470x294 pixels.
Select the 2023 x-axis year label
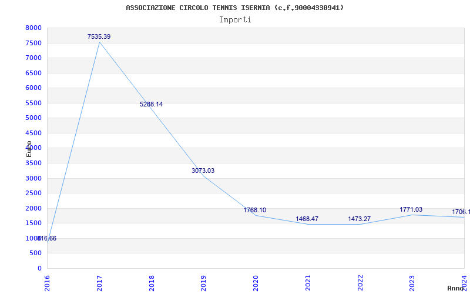(x=412, y=283)
